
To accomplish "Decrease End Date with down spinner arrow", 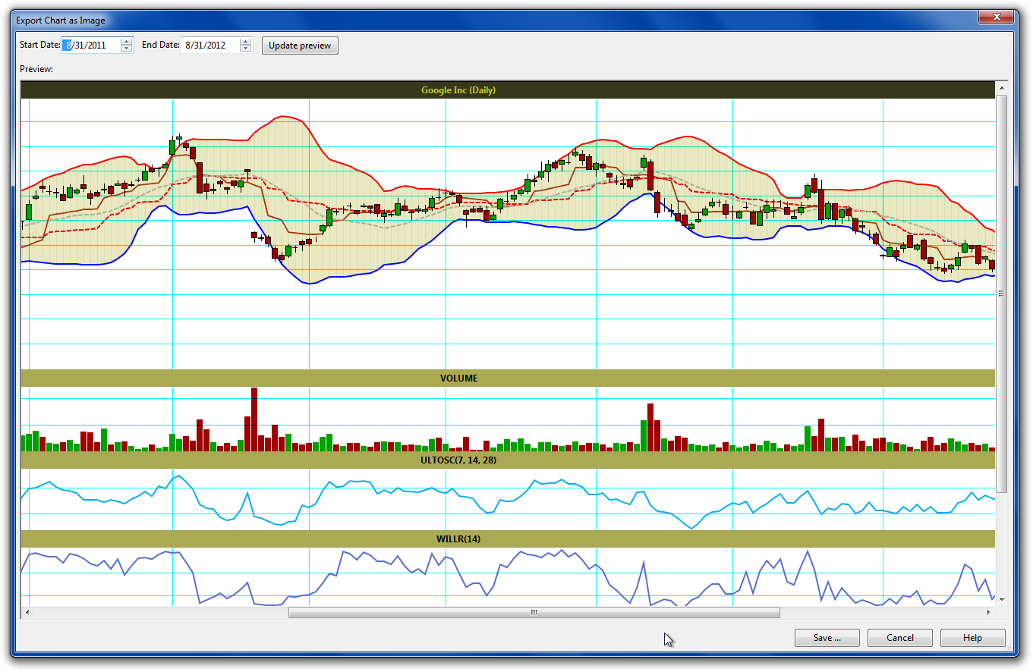I will 245,49.
